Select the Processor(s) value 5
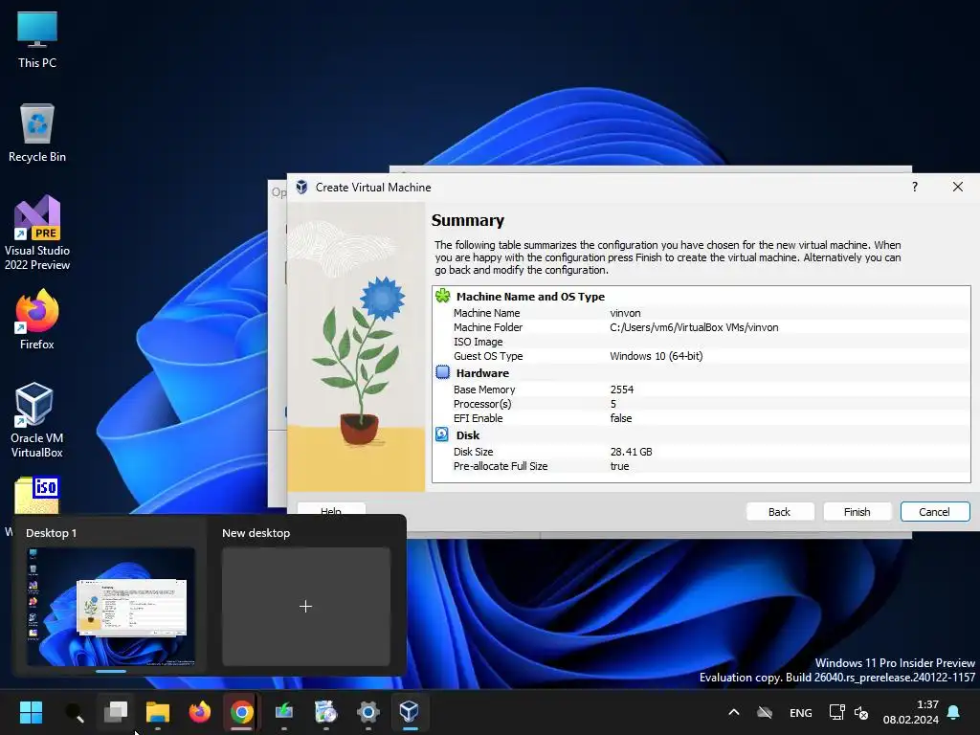 point(613,404)
